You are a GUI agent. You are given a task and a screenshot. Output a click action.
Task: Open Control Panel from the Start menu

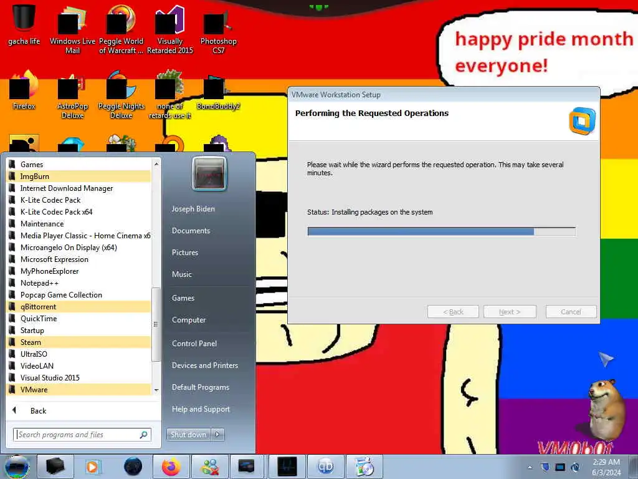pyautogui.click(x=194, y=344)
